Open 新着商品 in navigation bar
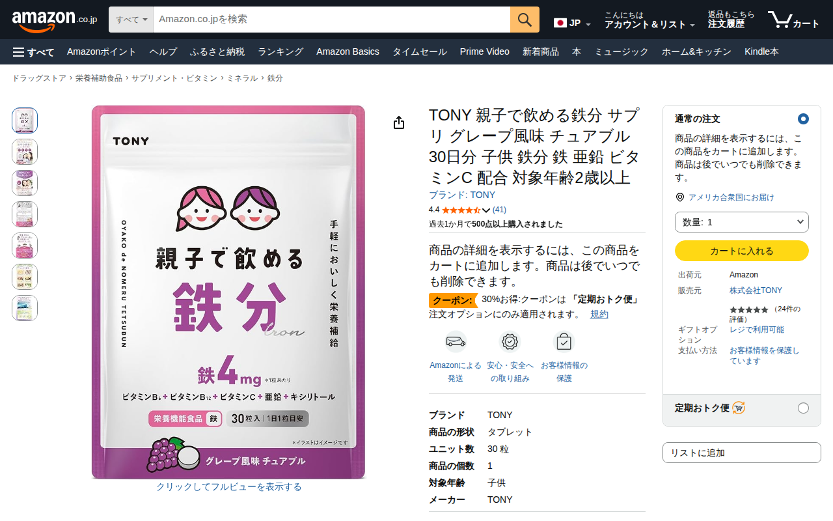The image size is (833, 521). click(541, 52)
